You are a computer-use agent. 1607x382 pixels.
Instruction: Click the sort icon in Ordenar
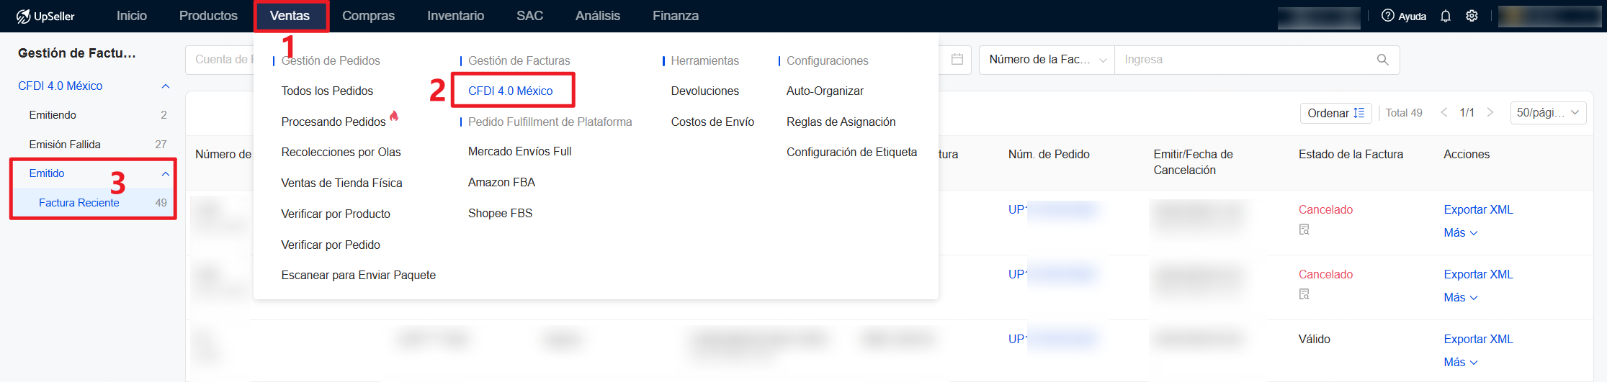[1359, 113]
